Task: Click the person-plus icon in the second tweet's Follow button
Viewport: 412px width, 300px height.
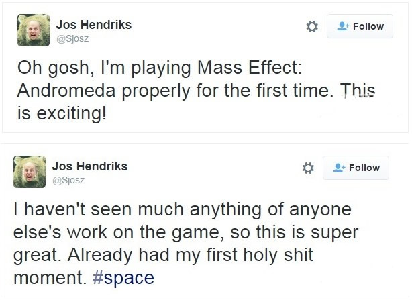Action: (x=340, y=168)
